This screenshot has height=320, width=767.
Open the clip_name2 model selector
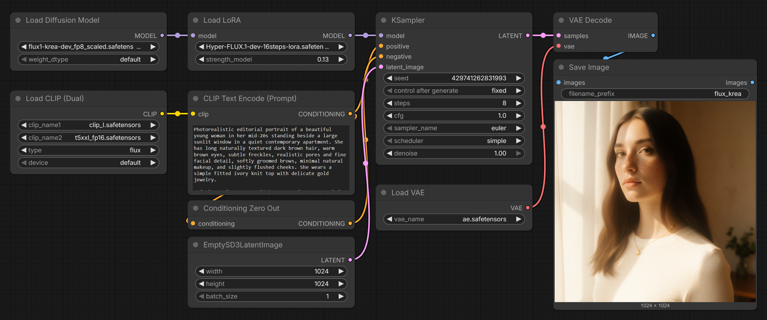[89, 138]
